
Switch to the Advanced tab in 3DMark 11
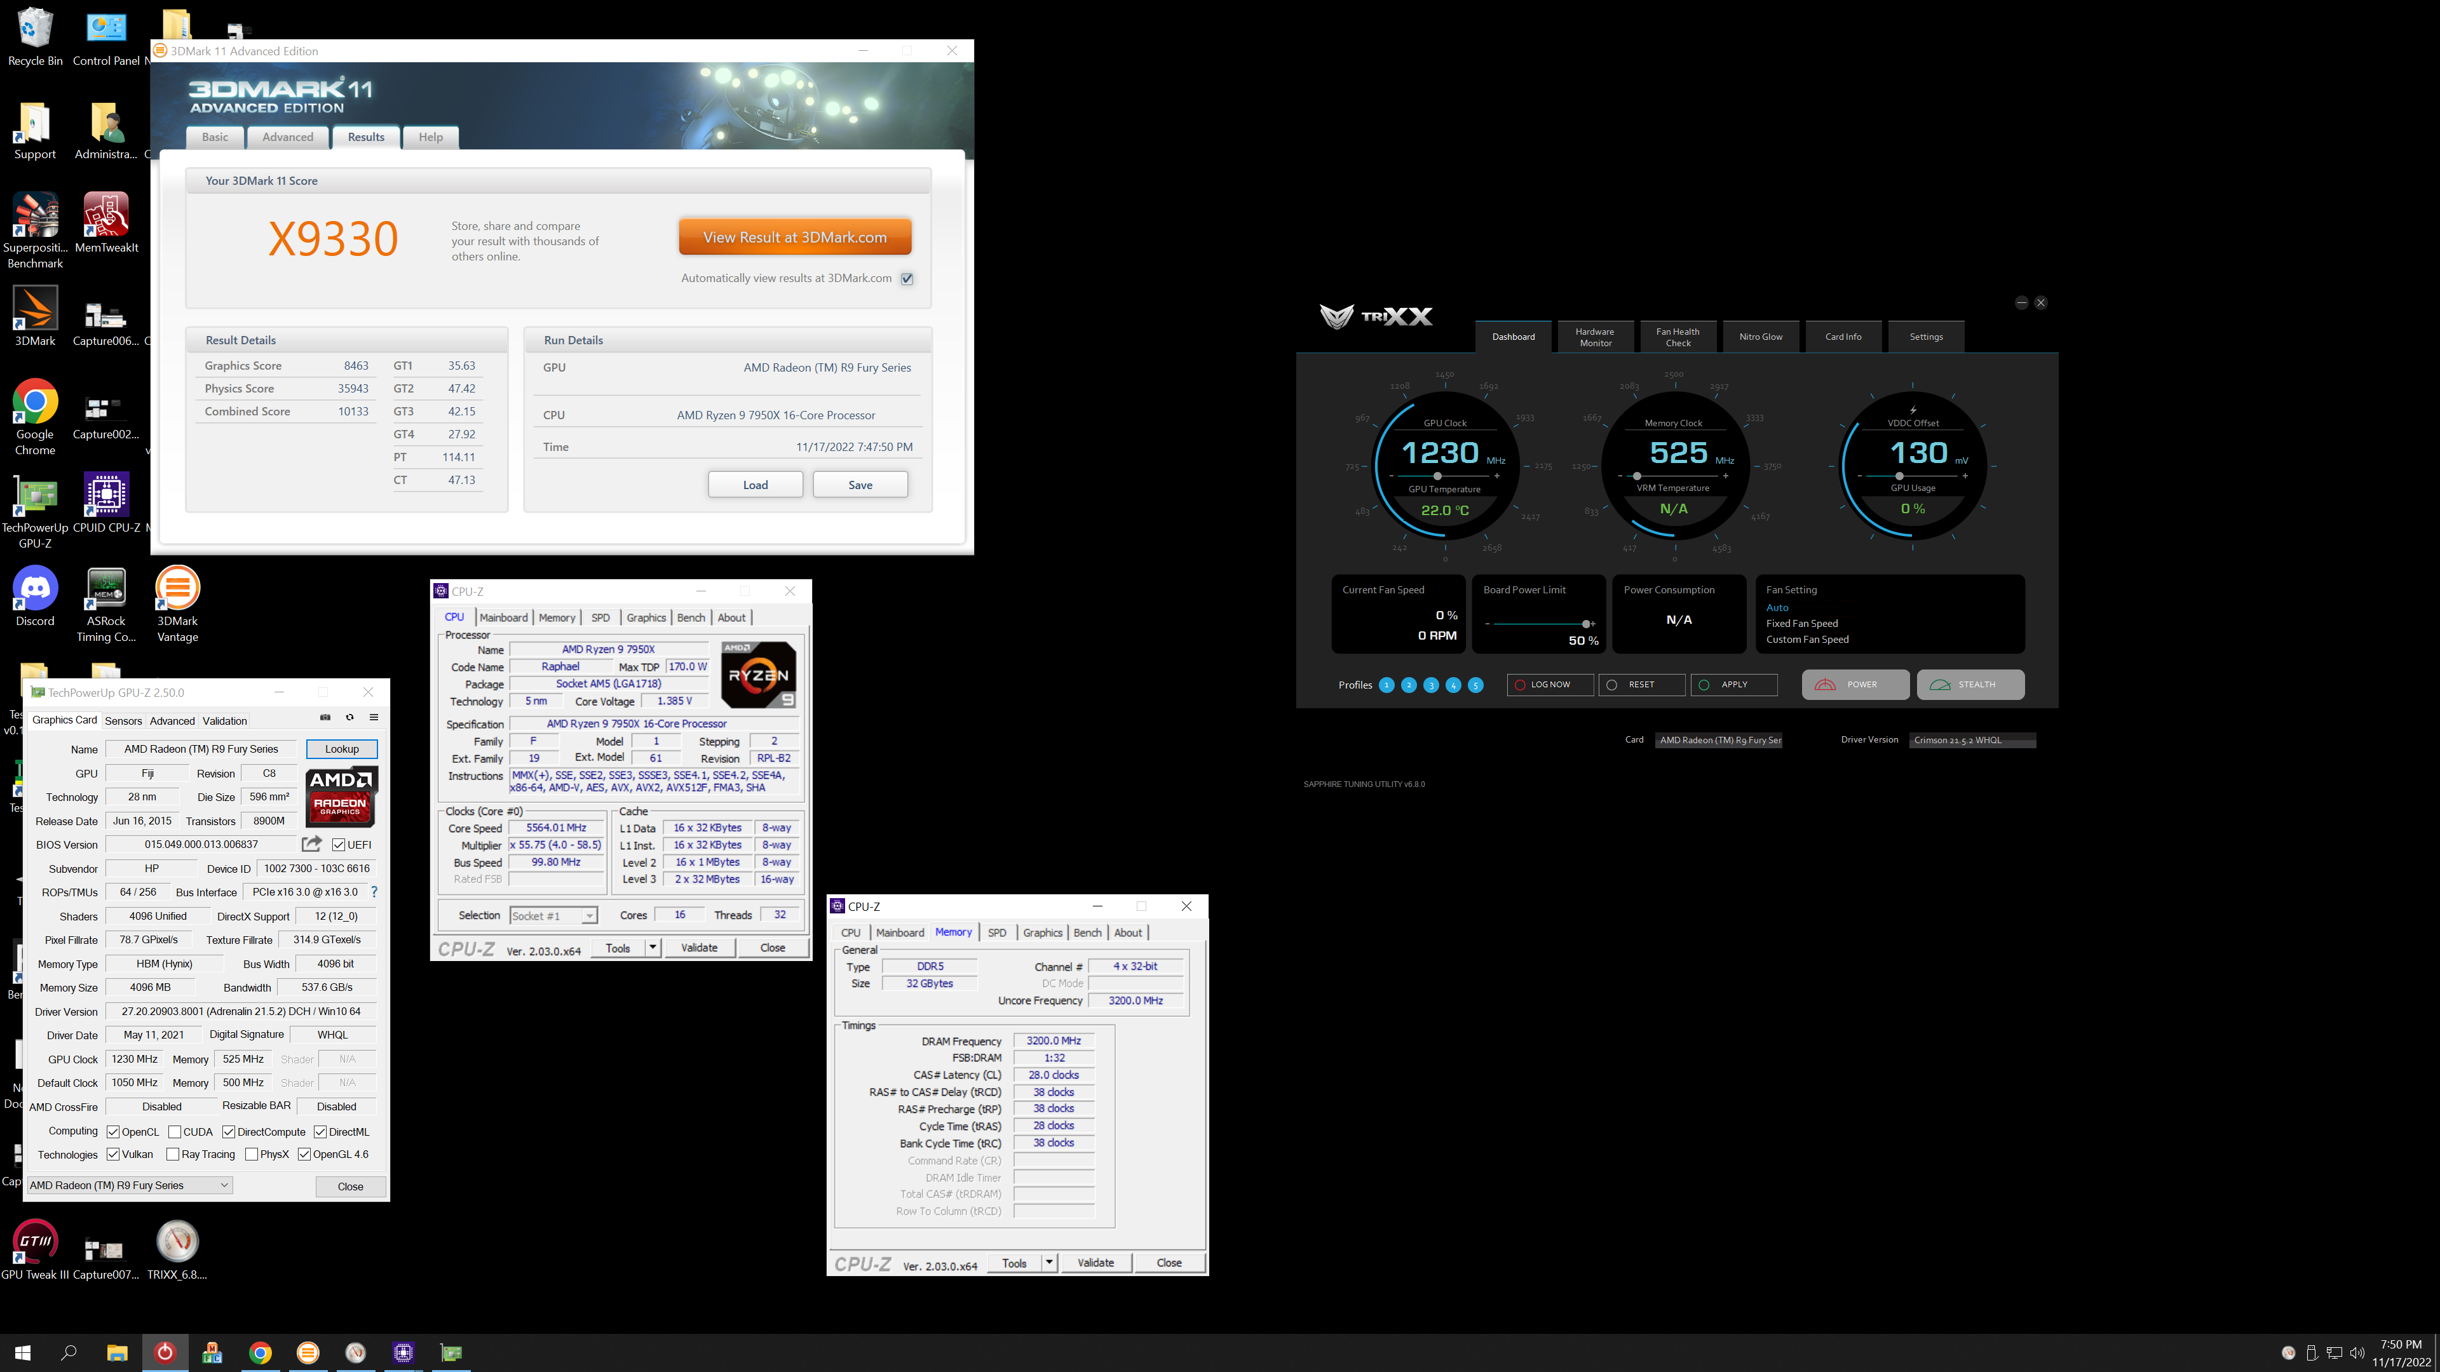pos(288,137)
